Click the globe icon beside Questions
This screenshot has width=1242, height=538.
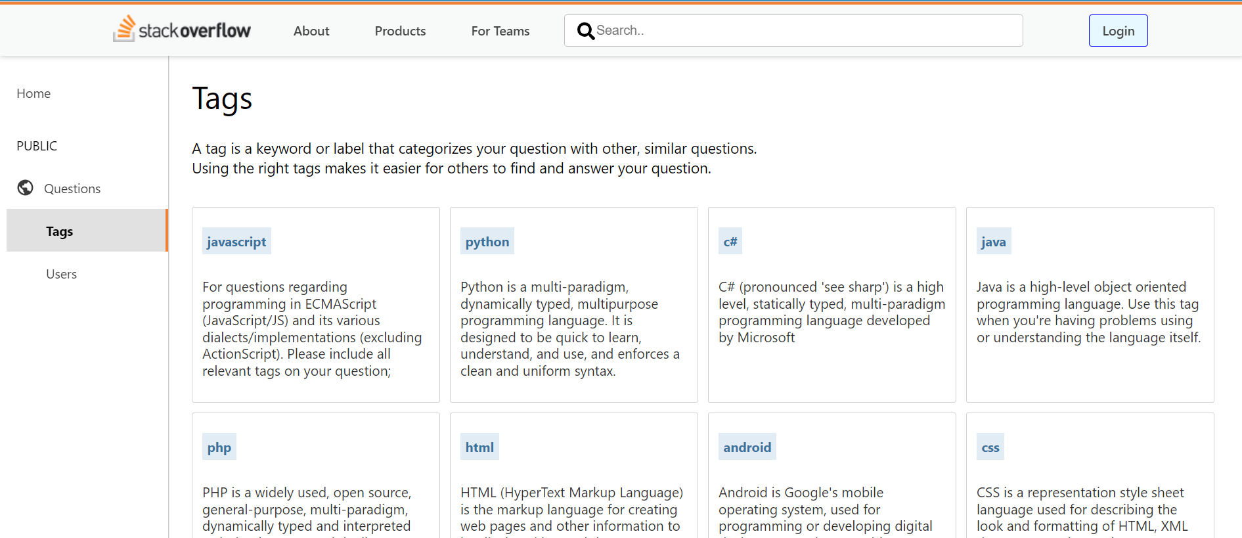[26, 188]
